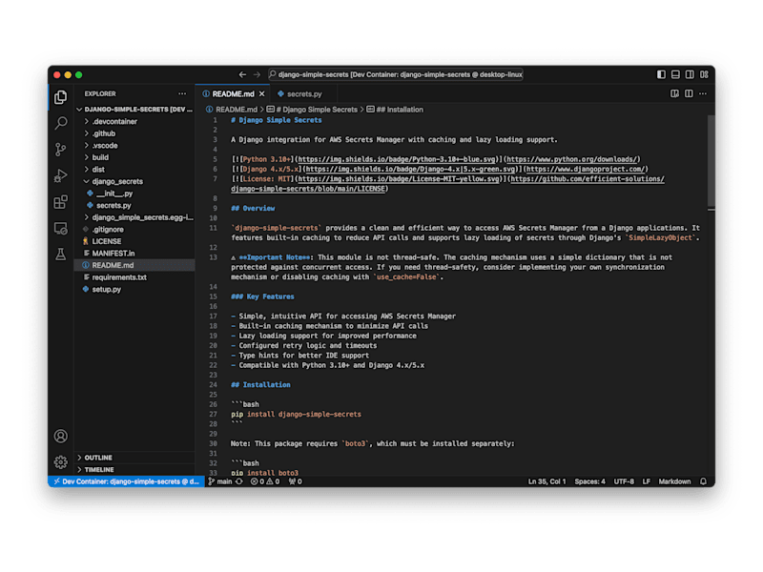Expand the .vscode folder
763x572 pixels.
134,146
